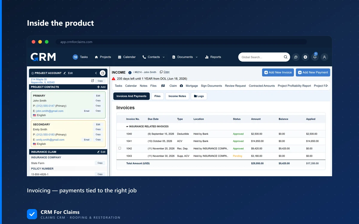This screenshot has height=224, width=359.
Task: Collapse the sidebar with left chevron
Action: click(x=96, y=73)
